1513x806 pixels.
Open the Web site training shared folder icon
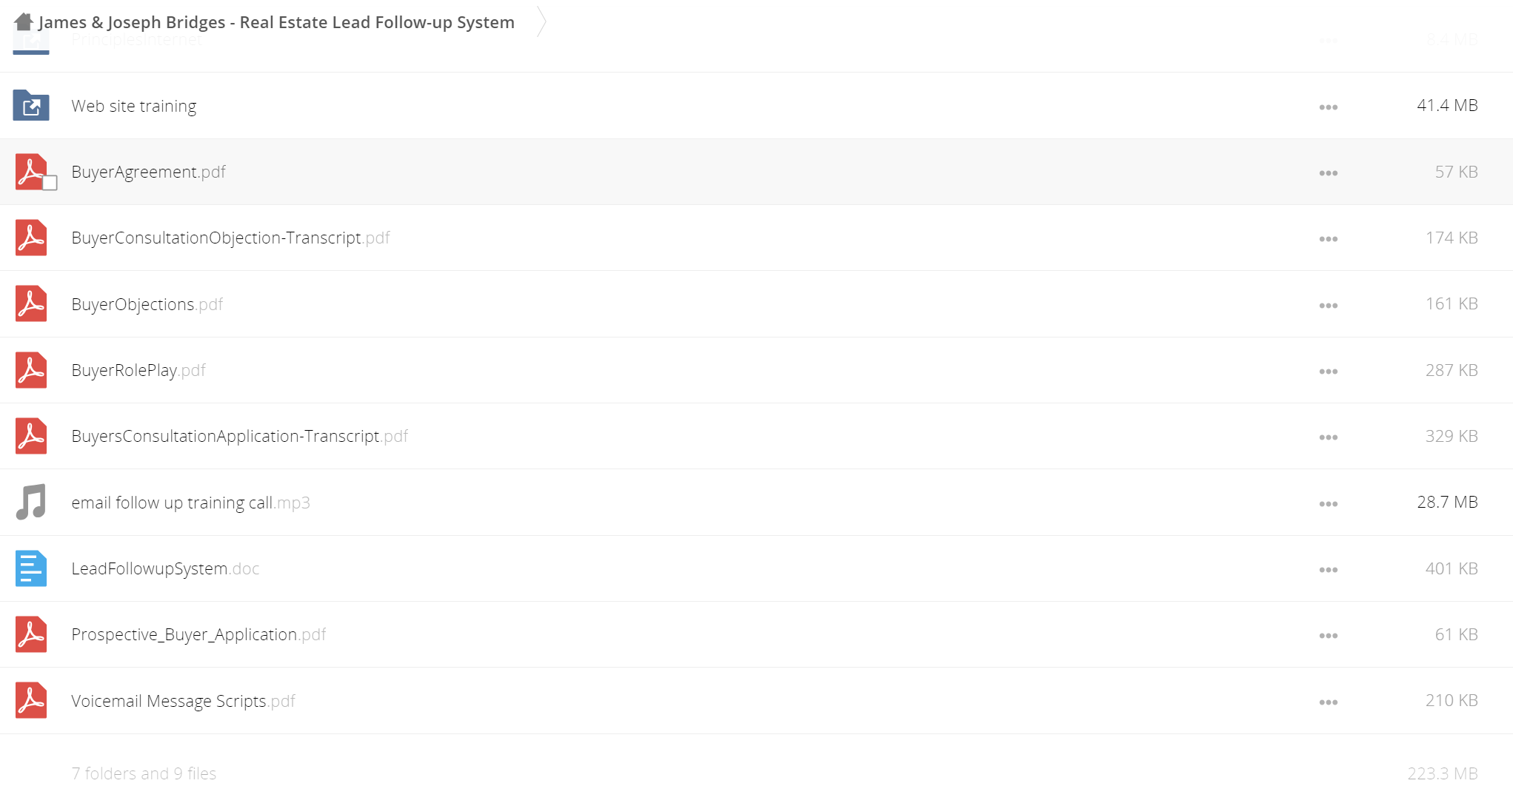(x=31, y=106)
